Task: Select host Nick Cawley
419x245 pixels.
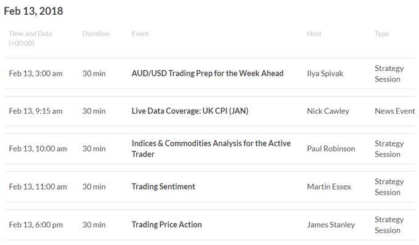Action: pyautogui.click(x=328, y=111)
